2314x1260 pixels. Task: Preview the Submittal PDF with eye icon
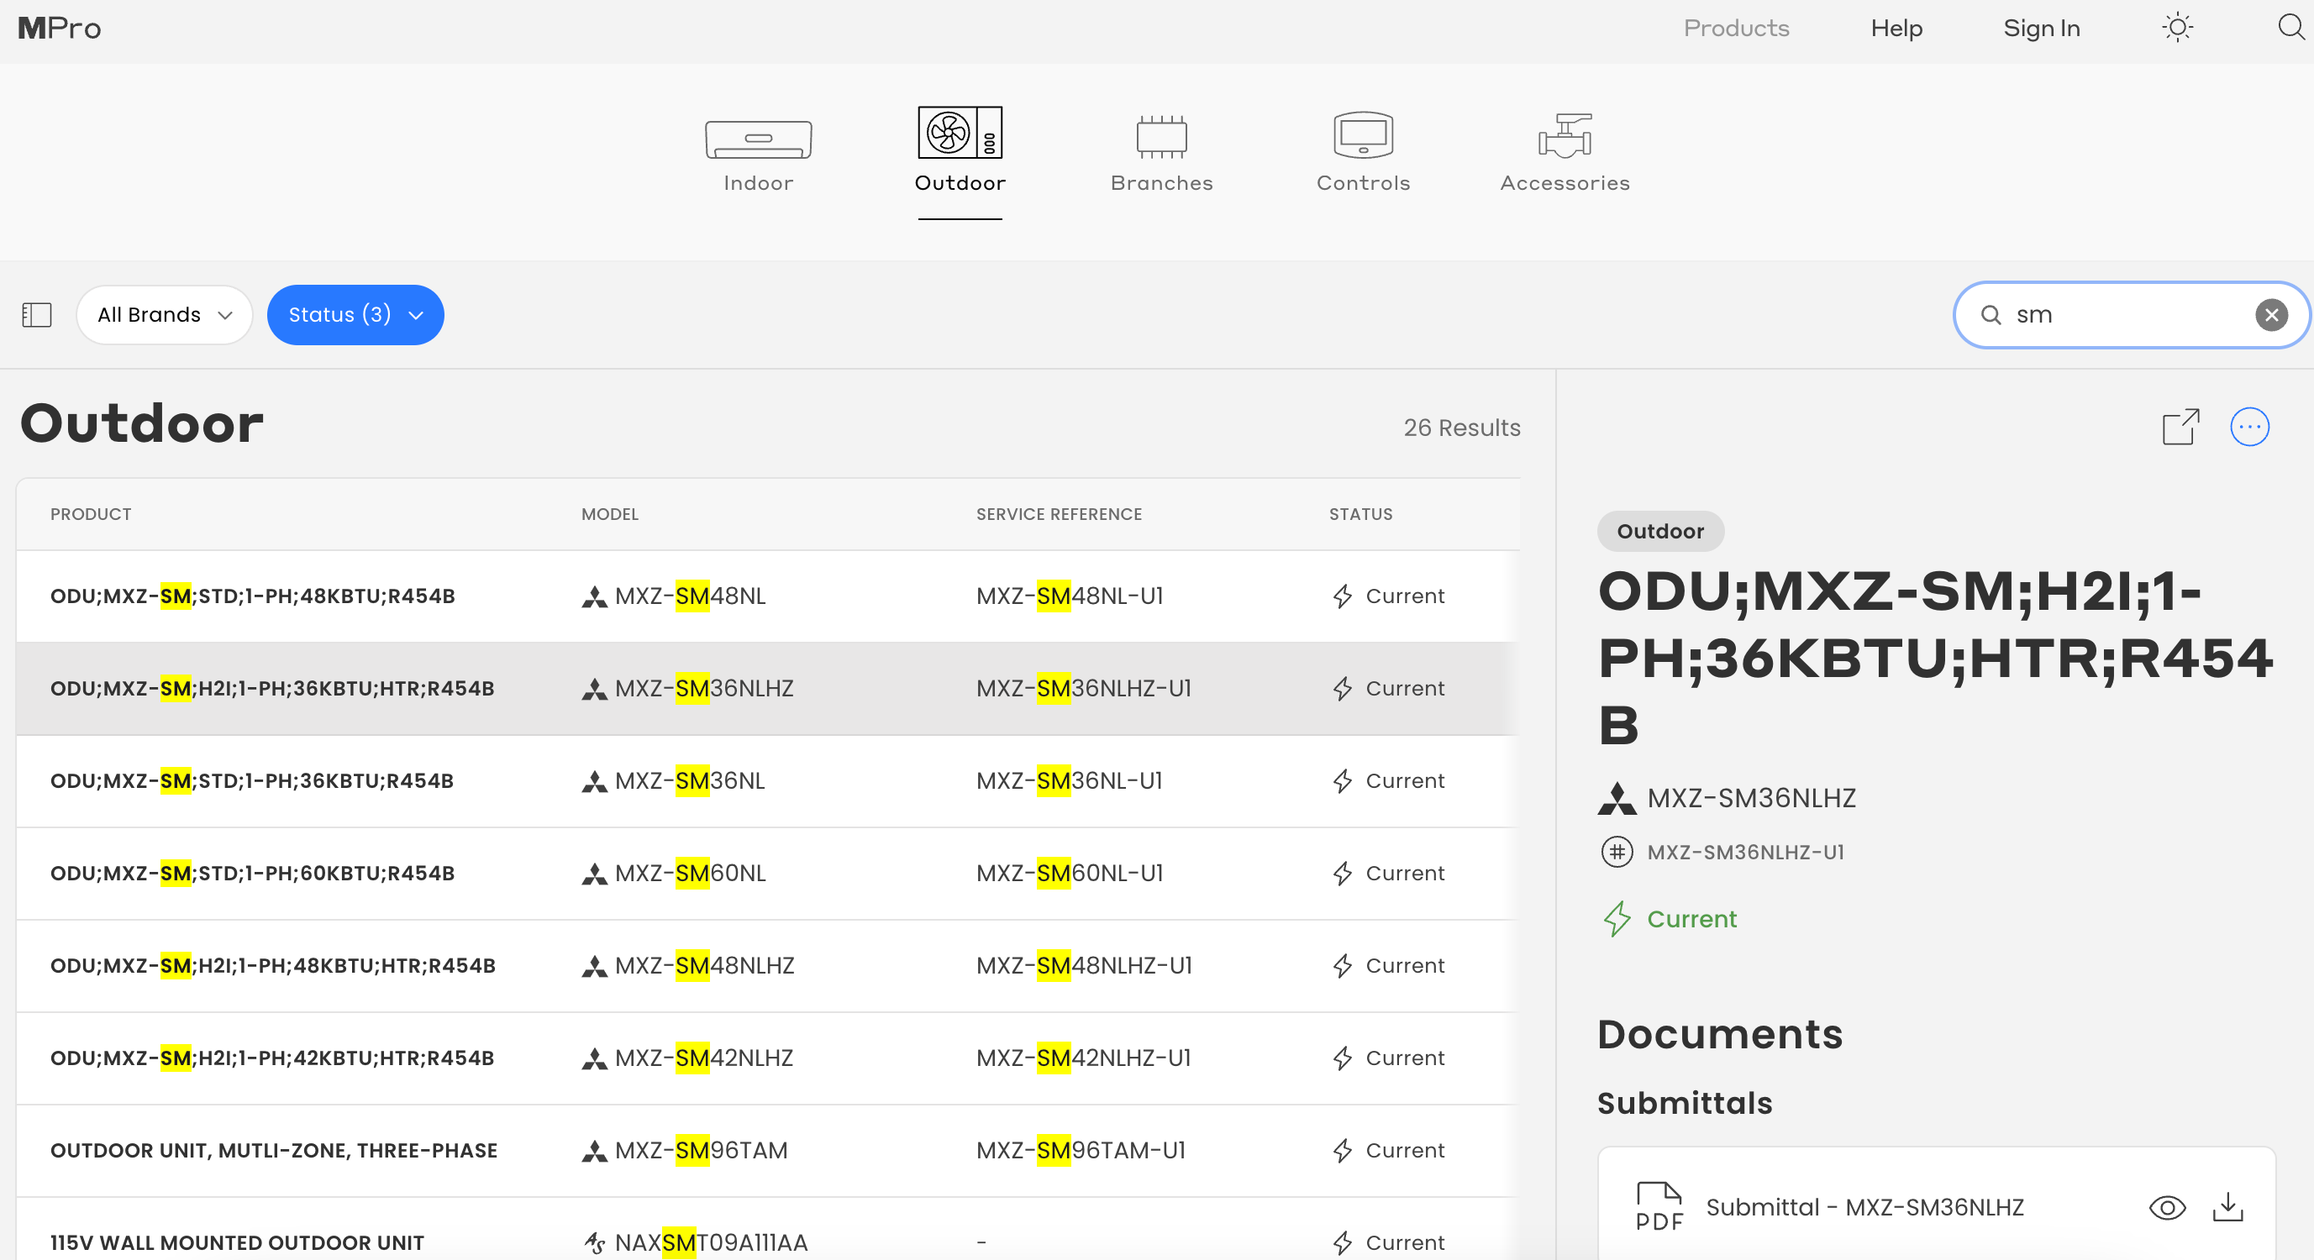tap(2166, 1207)
